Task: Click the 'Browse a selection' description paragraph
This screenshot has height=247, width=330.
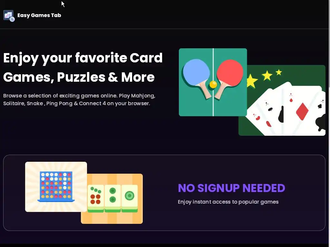Action: [79, 100]
